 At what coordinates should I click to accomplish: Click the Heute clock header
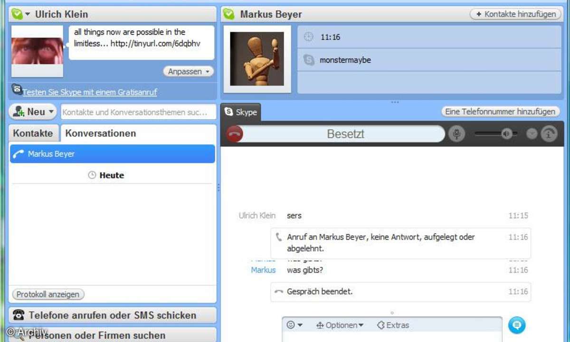(106, 175)
